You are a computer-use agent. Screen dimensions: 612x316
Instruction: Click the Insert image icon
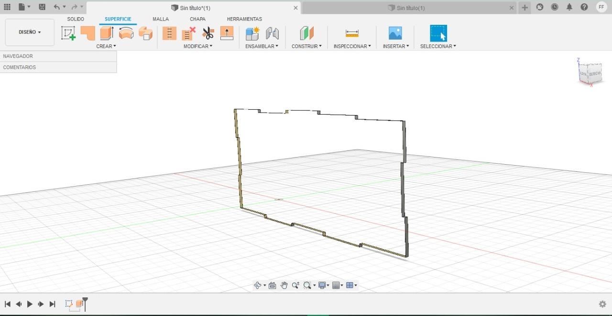click(x=395, y=33)
